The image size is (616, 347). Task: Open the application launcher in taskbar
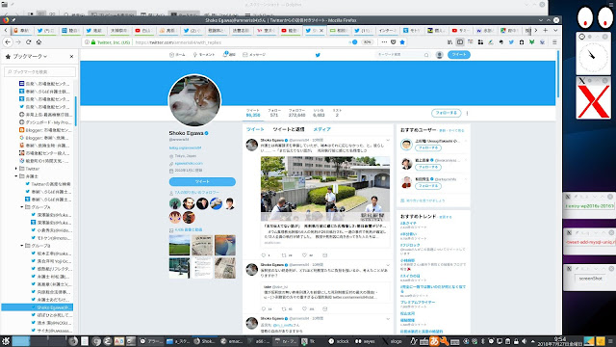click(6, 341)
